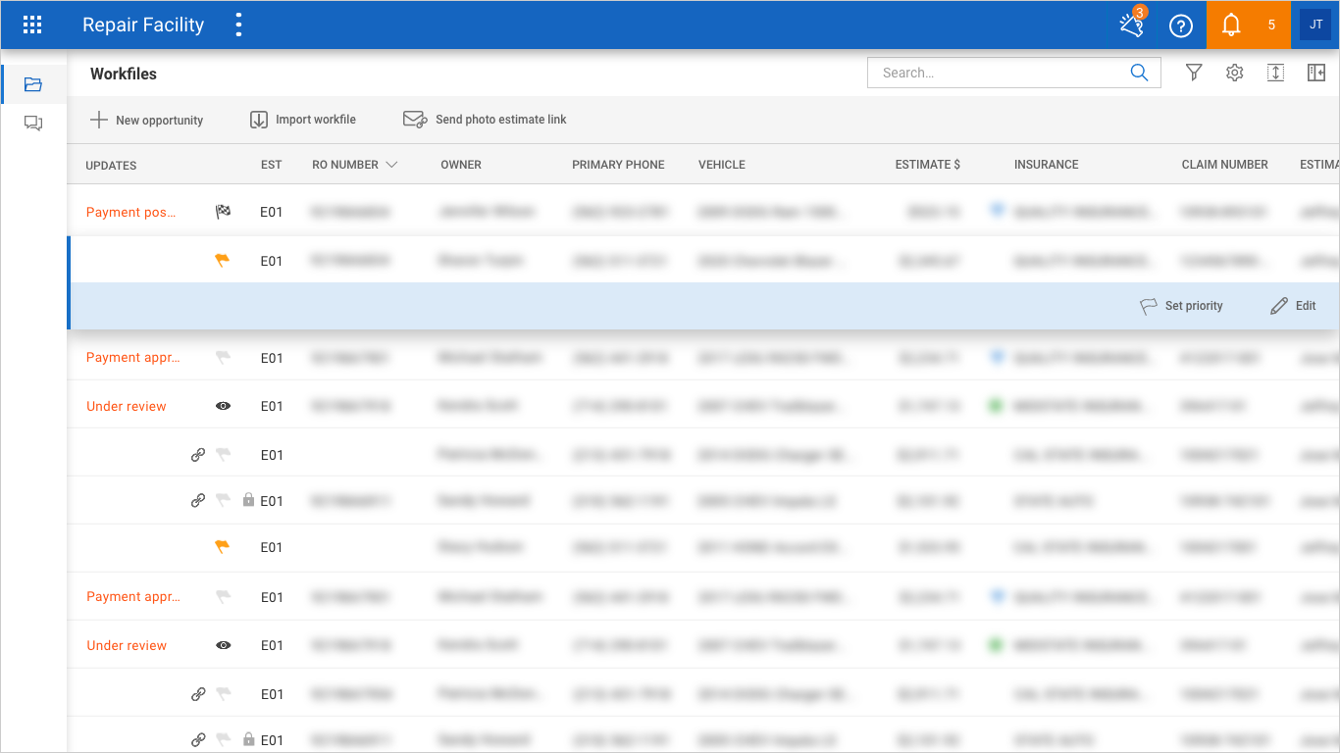The width and height of the screenshot is (1340, 753).
Task: Open the help question mark icon
Action: [1181, 25]
